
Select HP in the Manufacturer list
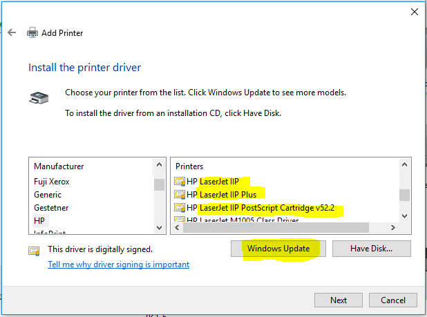(39, 220)
